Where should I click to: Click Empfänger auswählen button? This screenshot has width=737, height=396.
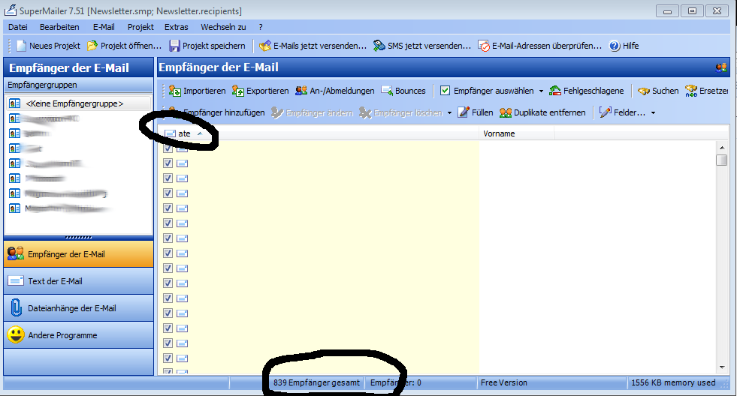(x=487, y=91)
